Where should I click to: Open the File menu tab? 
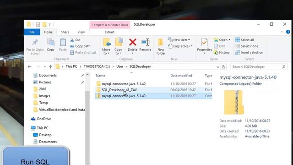32,32
